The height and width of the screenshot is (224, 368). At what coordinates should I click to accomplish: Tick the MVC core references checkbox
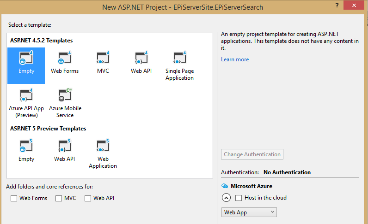pyautogui.click(x=59, y=198)
